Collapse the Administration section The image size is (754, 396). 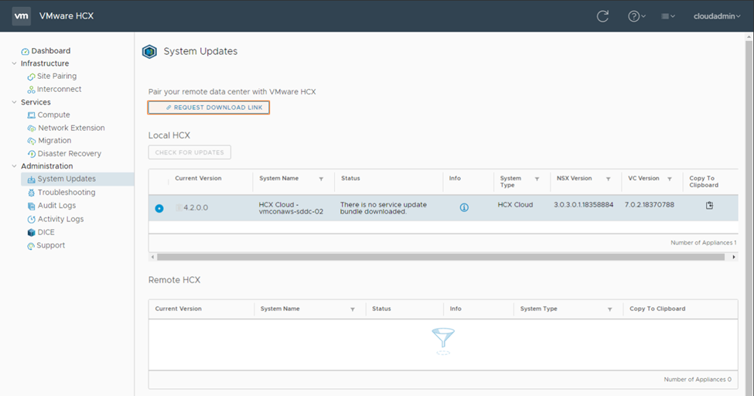pos(14,166)
